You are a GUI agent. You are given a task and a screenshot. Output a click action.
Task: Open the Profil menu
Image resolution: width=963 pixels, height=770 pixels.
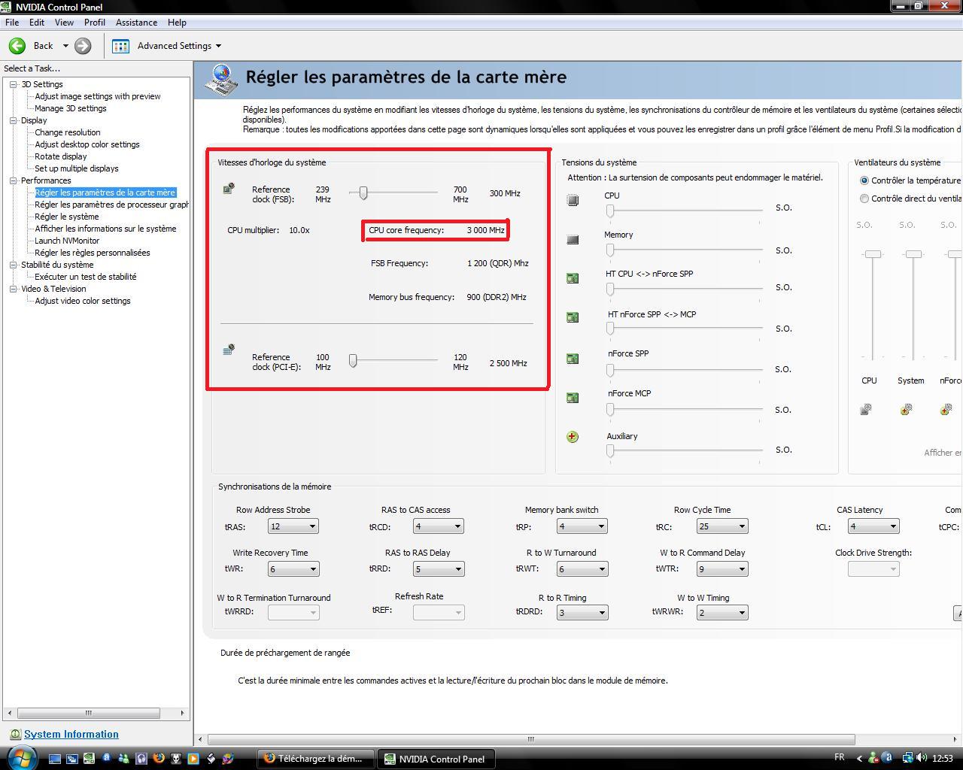click(x=95, y=23)
